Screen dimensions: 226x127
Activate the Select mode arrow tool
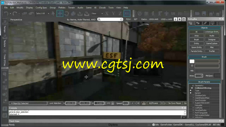pyautogui.click(x=53, y=14)
